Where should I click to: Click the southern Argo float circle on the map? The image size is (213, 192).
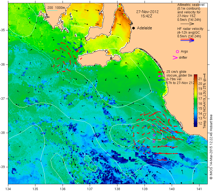pyautogui.click(x=154, y=142)
